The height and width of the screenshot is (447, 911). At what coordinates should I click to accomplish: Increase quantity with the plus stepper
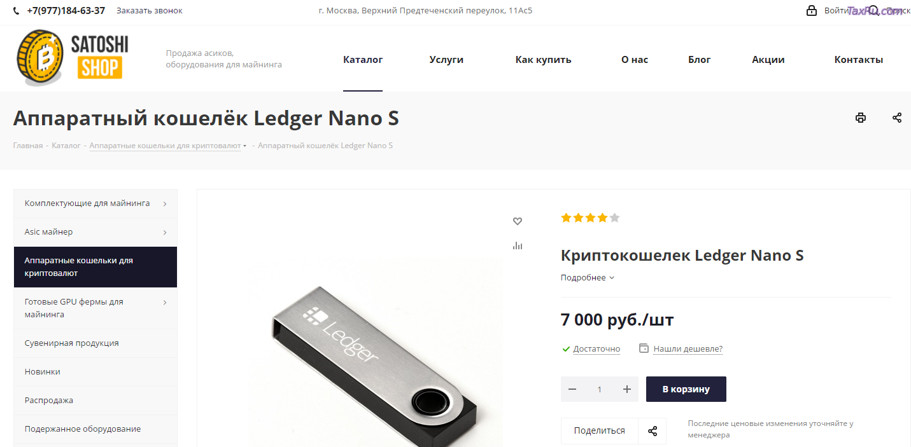(626, 389)
